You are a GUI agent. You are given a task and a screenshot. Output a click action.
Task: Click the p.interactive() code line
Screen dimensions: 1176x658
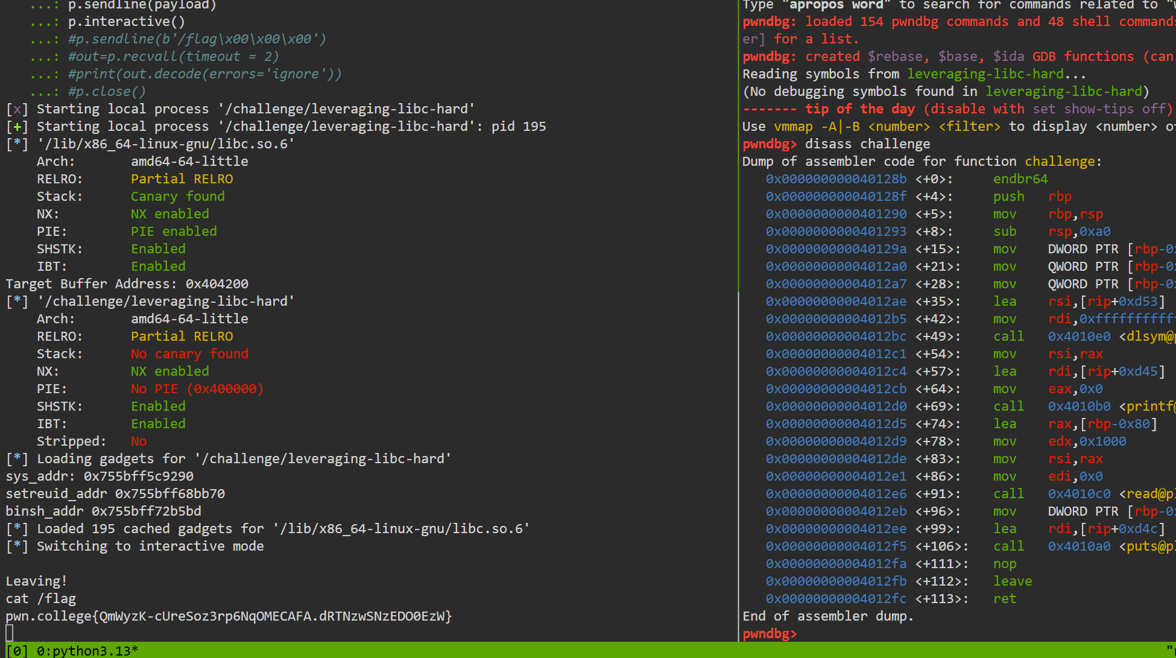point(127,22)
